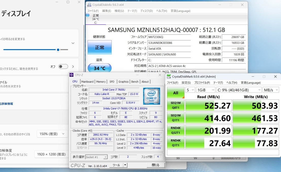The height and width of the screenshot is (172, 281).
Task: Open the test size dropdown showing 1GiB
Action: [205, 90]
